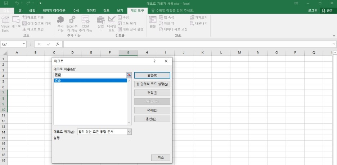This screenshot has height=165, width=337.
Task: Switch to the 검토 tab
Action: click(106, 10)
